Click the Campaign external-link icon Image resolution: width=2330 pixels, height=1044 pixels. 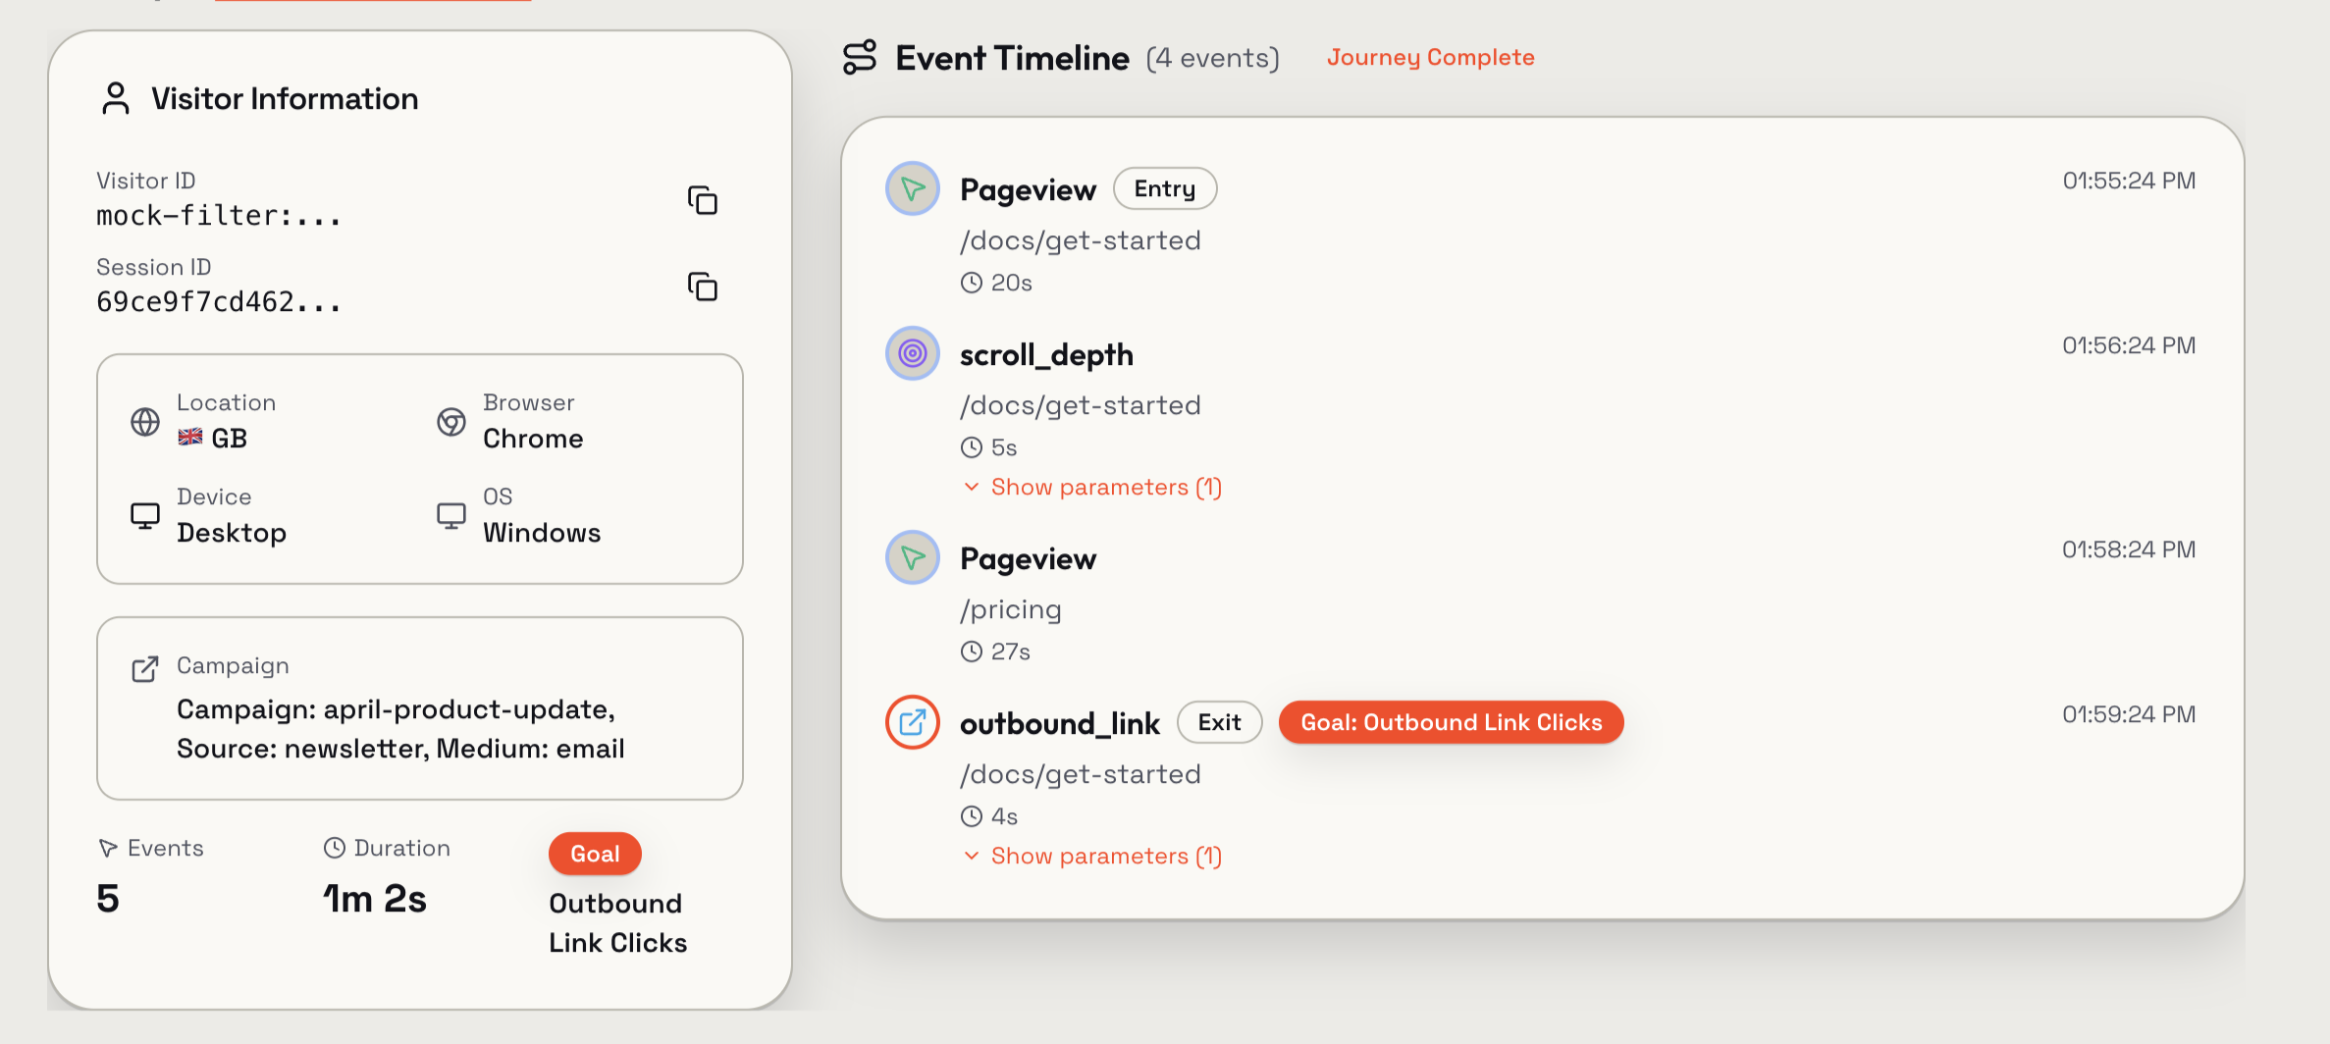[x=145, y=668]
